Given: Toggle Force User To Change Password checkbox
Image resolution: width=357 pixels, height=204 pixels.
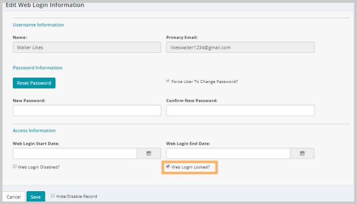Looking at the screenshot, I should point(168,81).
